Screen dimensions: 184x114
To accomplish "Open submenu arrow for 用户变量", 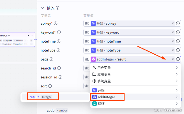I will point(177,68).
